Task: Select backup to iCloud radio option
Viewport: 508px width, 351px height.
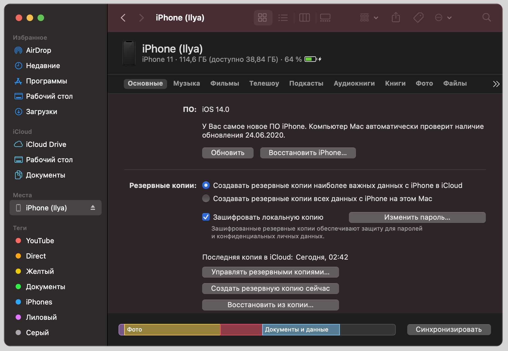Action: coord(206,185)
